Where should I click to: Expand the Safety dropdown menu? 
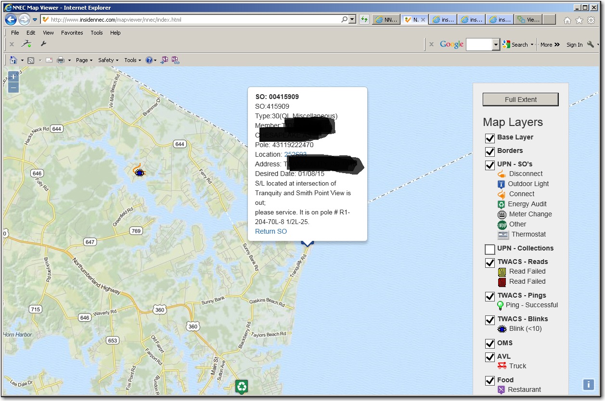coord(108,60)
